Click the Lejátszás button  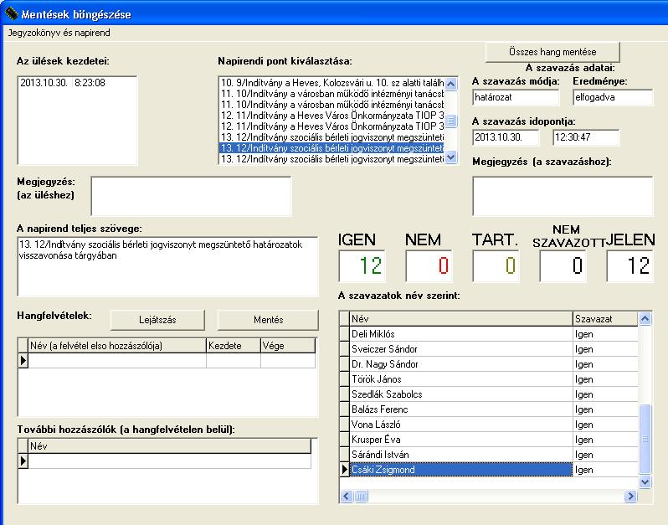click(x=157, y=320)
